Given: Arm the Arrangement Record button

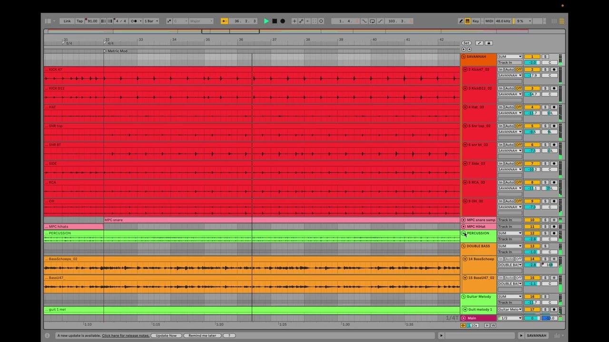Looking at the screenshot, I should (283, 21).
